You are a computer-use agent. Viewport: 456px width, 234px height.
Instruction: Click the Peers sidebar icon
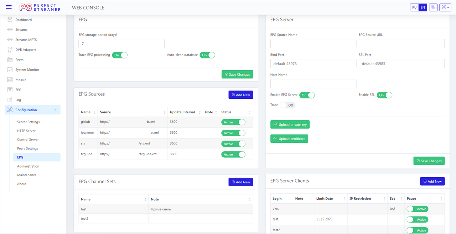[x=10, y=60]
